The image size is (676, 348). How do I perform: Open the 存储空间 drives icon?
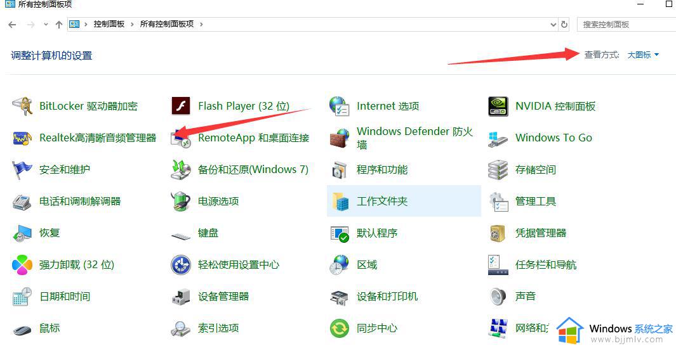(x=498, y=170)
